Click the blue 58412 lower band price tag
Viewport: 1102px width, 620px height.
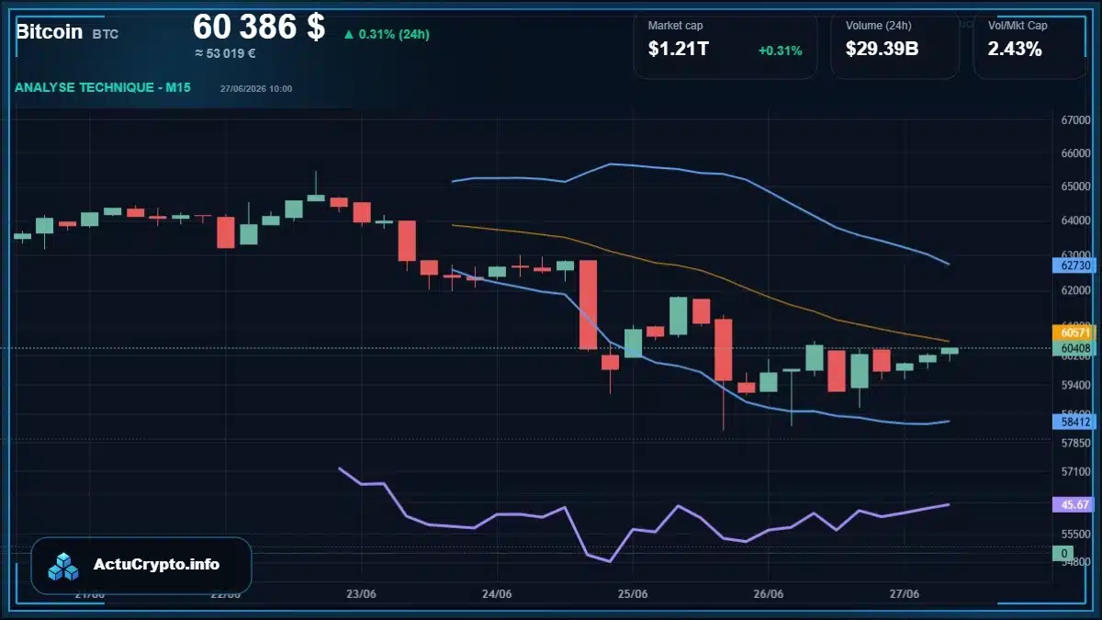pyautogui.click(x=1074, y=422)
